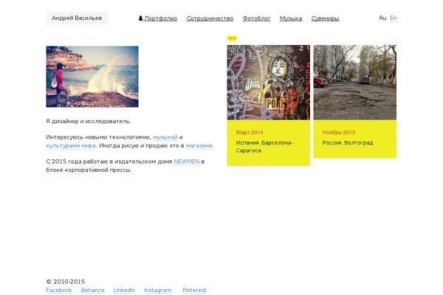
Task: Open the Behance footer link
Action: tap(93, 290)
